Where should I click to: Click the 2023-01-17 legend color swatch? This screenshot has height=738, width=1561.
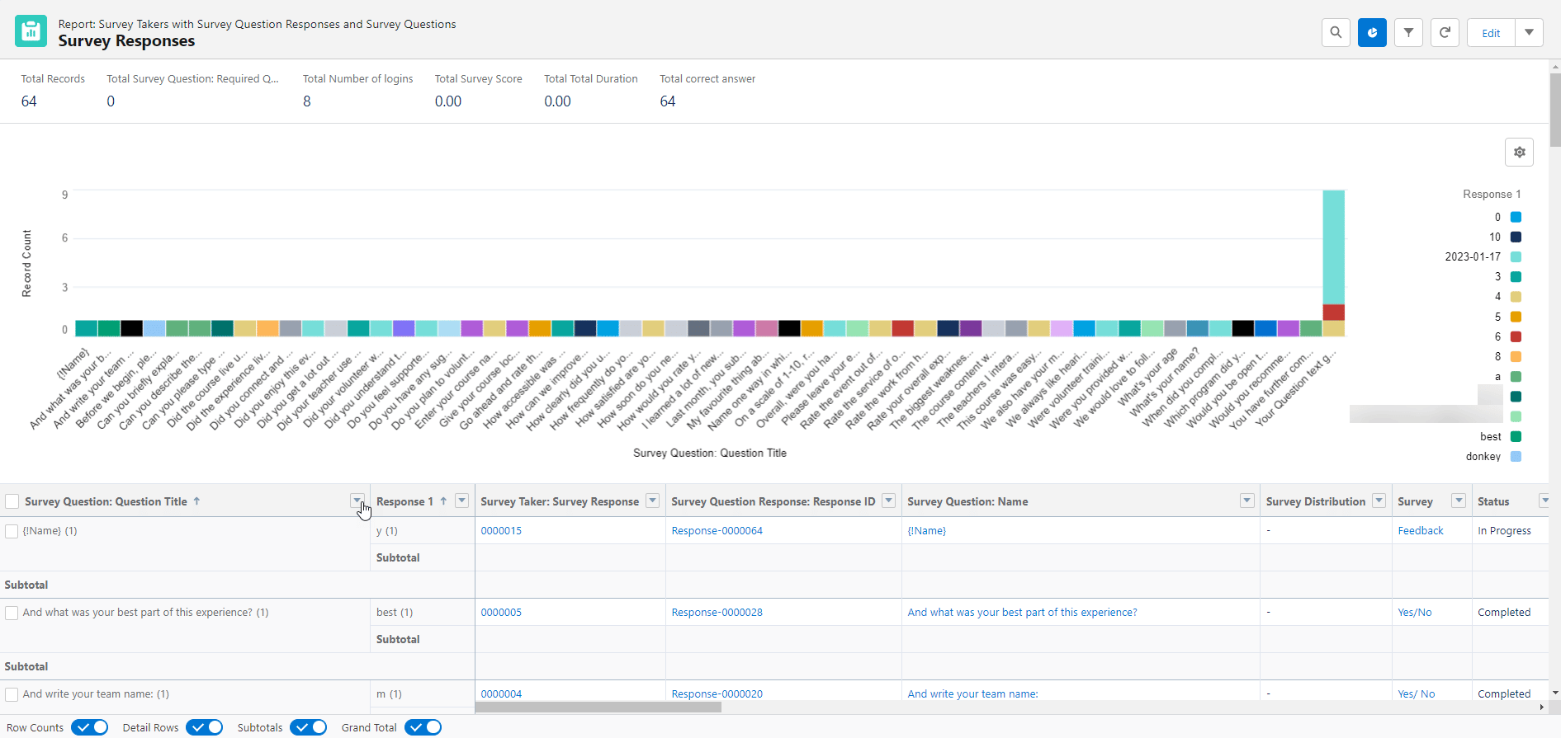pos(1516,257)
